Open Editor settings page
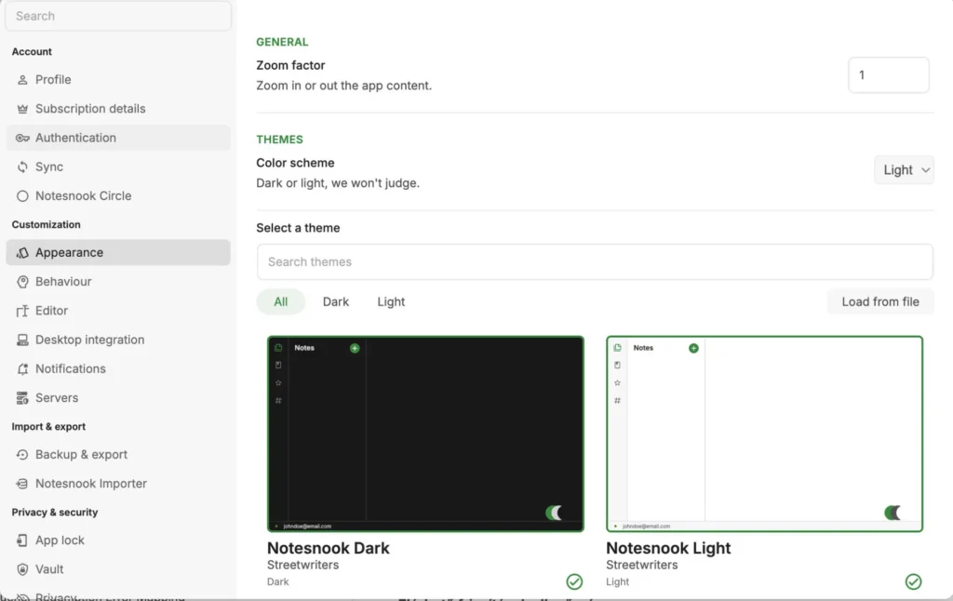Screen dimensions: 953x601 pyautogui.click(x=118, y=311)
